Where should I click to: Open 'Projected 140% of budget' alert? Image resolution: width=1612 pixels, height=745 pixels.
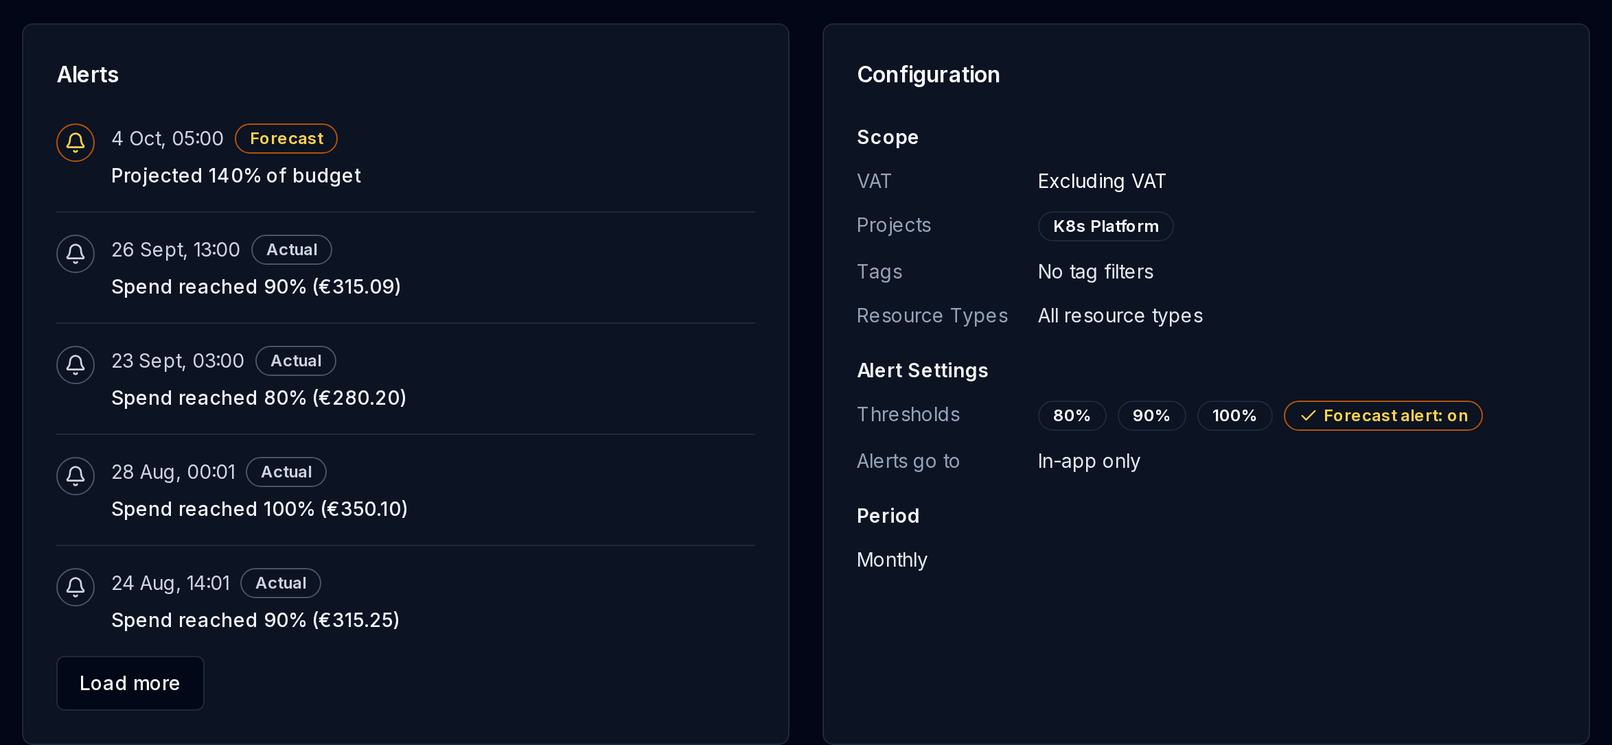(236, 176)
